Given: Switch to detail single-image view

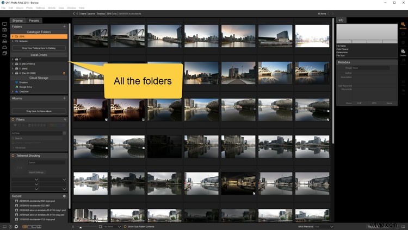Looking at the screenshot, I should click(29, 227).
